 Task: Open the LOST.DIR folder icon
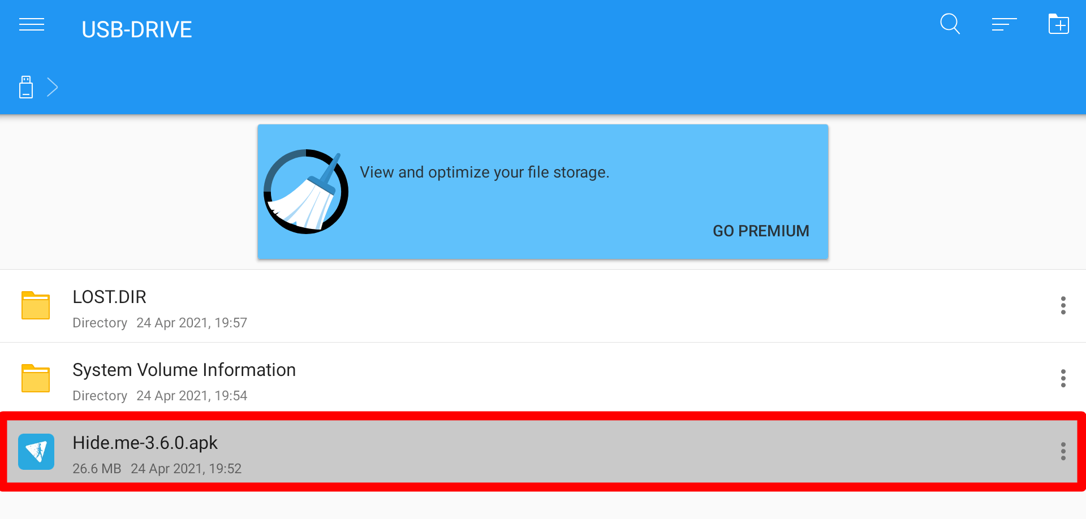36,305
